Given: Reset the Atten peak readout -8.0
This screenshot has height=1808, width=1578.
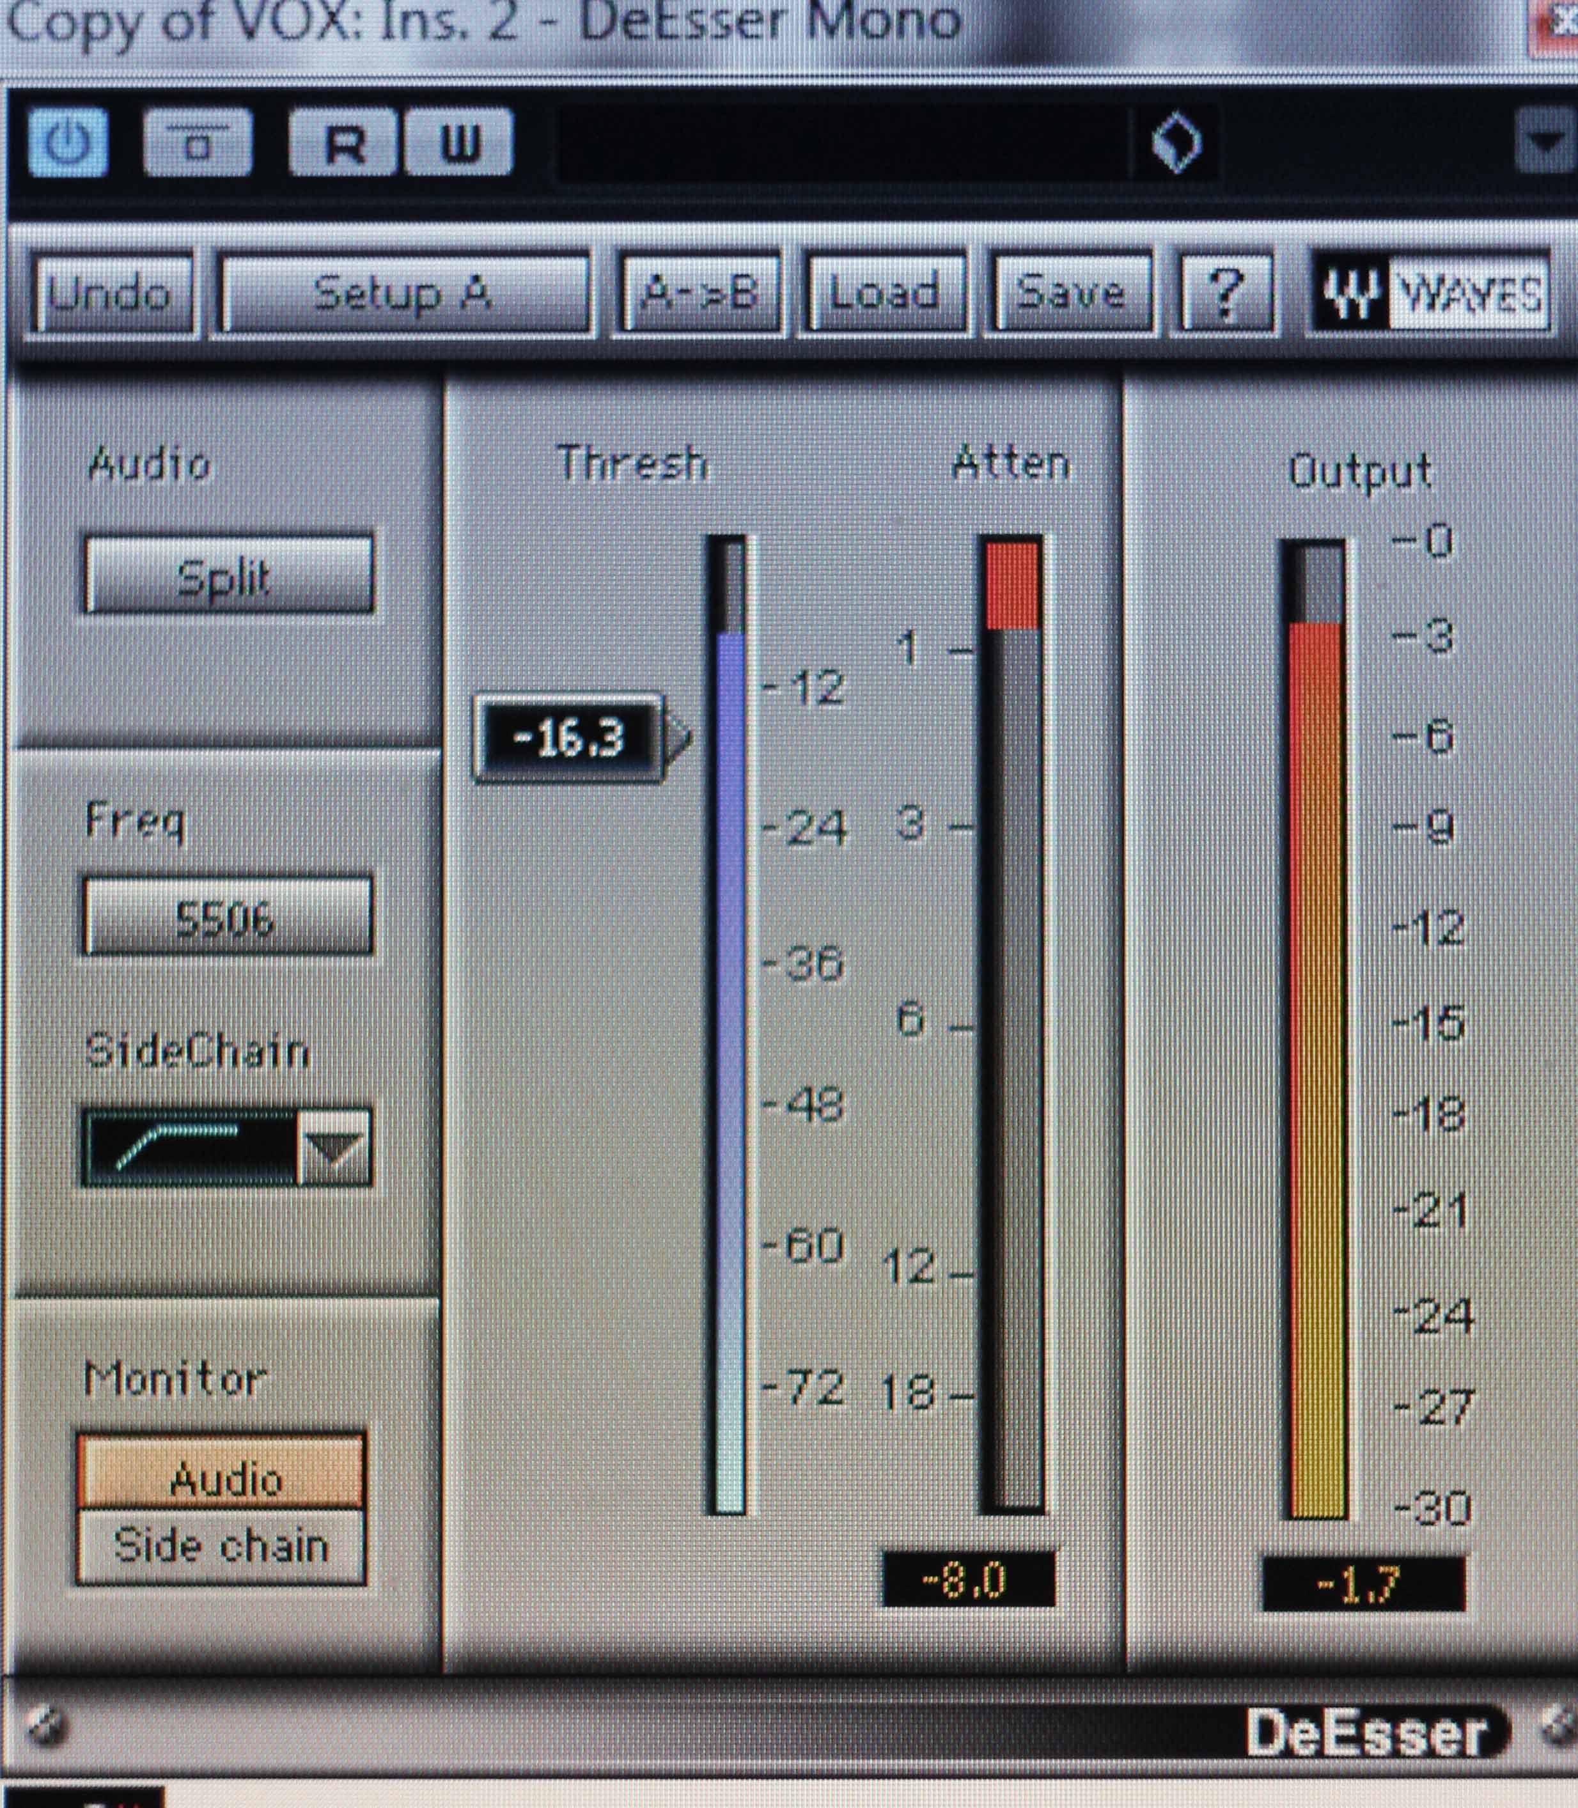Looking at the screenshot, I should (x=968, y=1580).
